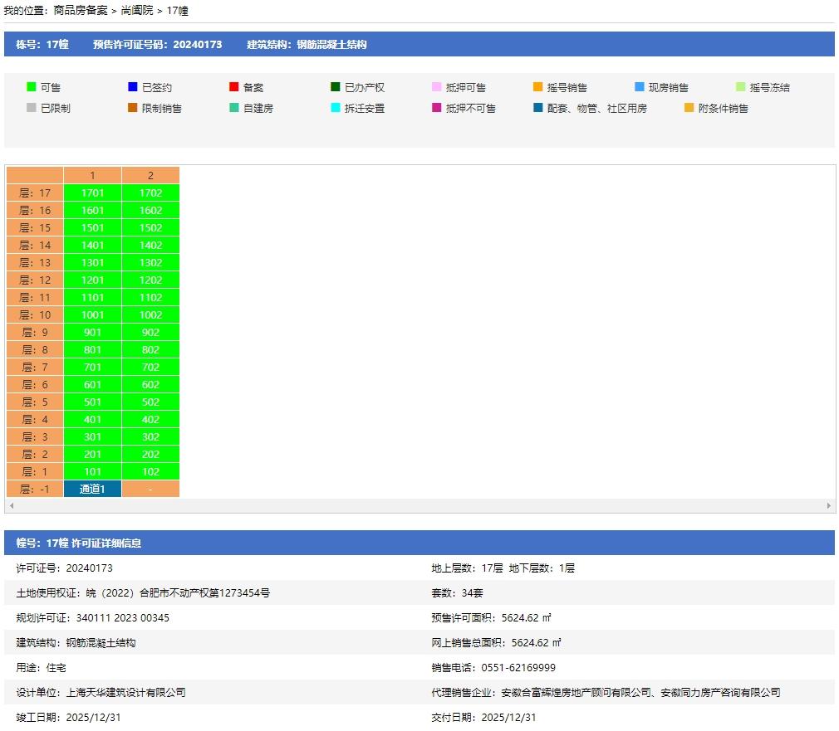Viewport: 839px width, 731px height.
Task: Open unit 601
Action: click(x=92, y=385)
